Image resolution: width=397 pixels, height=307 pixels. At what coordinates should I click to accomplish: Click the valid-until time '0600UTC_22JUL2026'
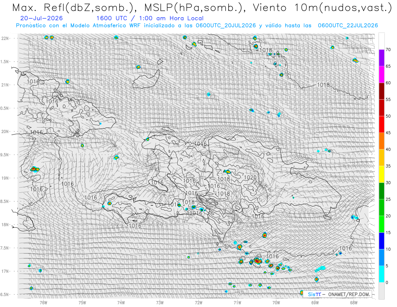click(348, 26)
